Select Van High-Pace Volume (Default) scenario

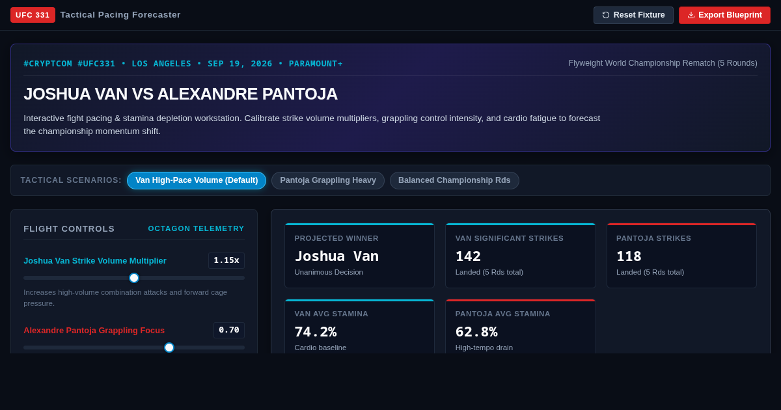click(197, 180)
